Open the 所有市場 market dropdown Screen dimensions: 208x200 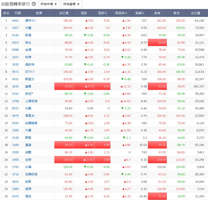click(x=49, y=4)
